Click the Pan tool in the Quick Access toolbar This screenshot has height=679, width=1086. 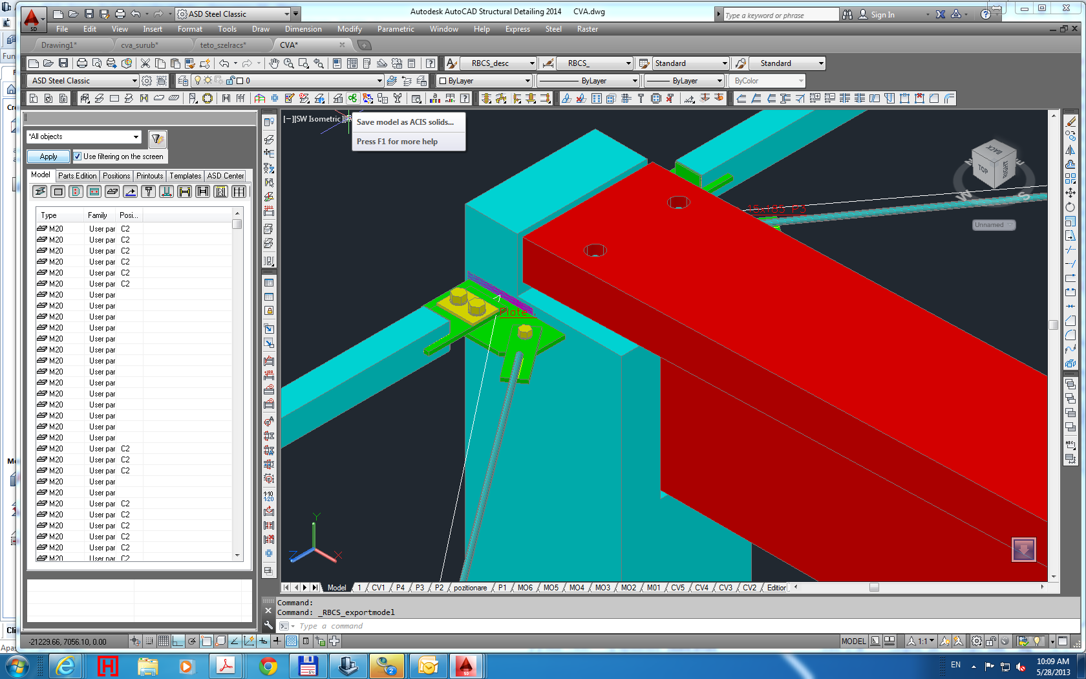click(x=274, y=63)
